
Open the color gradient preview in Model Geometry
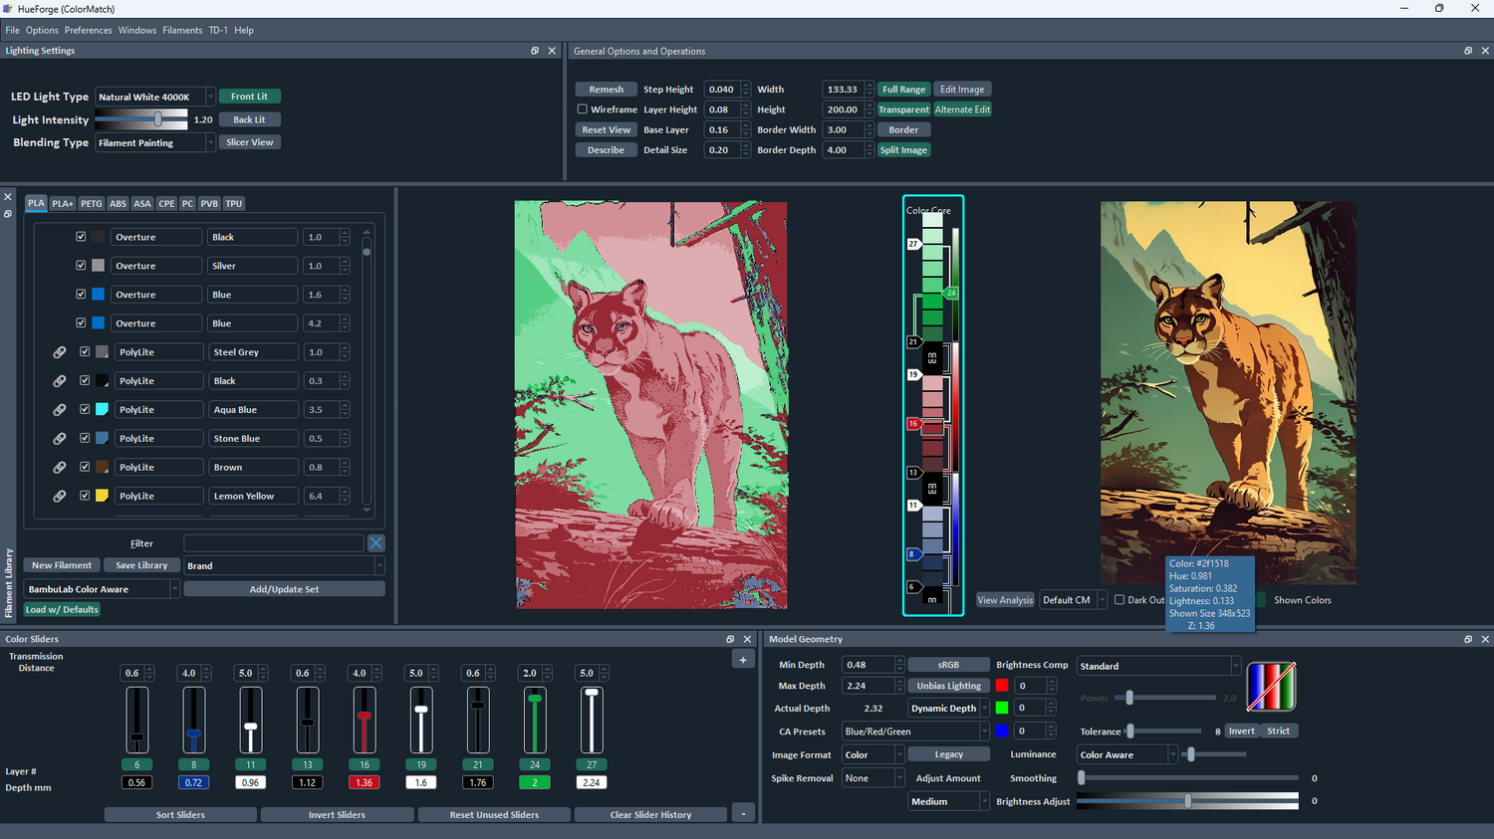[x=1270, y=687]
